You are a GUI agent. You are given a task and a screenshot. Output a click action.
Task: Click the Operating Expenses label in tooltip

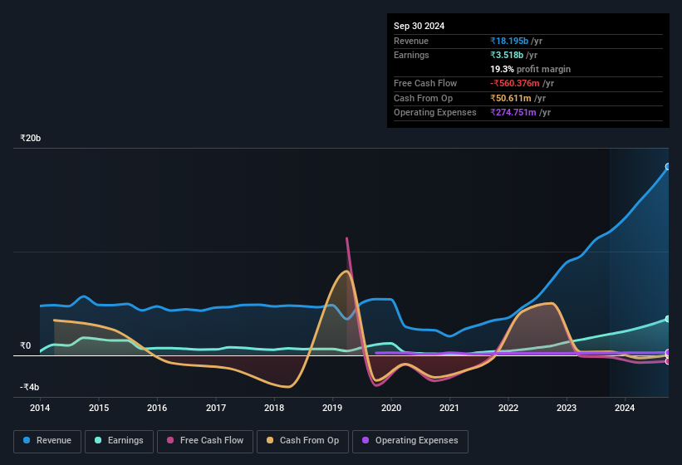pos(435,112)
